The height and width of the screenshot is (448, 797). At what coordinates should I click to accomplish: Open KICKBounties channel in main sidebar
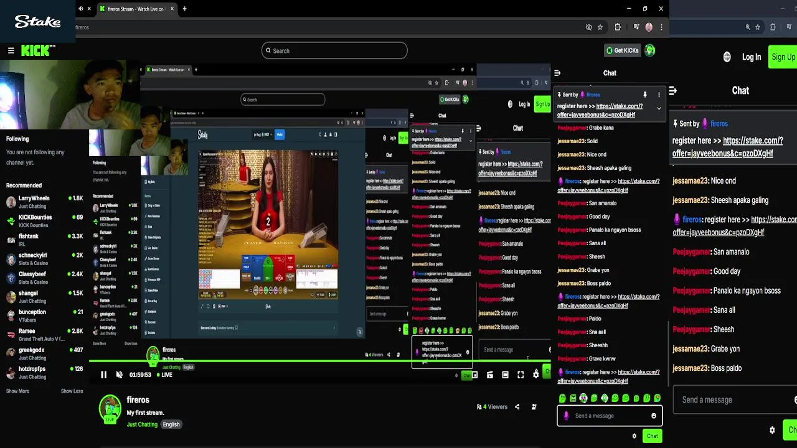(44, 221)
